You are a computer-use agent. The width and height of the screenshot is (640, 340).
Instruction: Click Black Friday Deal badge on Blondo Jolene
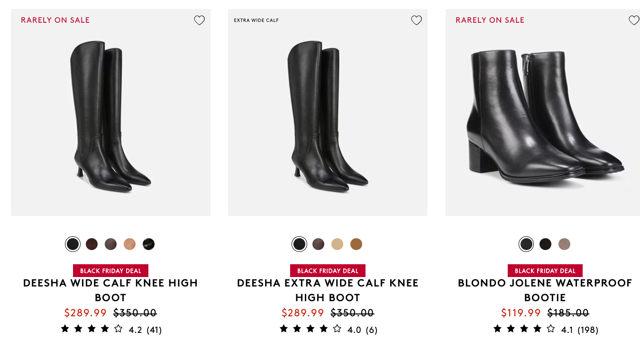pyautogui.click(x=545, y=271)
